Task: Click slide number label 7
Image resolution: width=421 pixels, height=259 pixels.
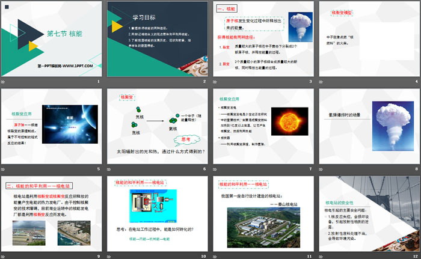Action: coord(311,169)
